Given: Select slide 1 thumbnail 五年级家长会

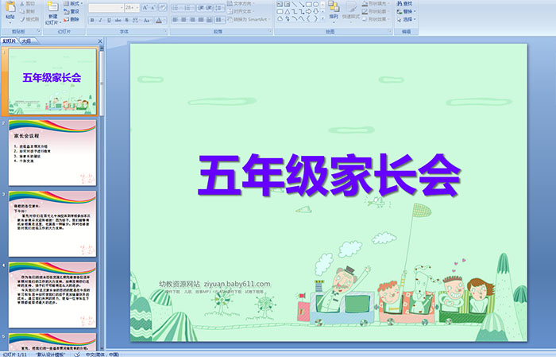Looking at the screenshot, I should 52,82.
